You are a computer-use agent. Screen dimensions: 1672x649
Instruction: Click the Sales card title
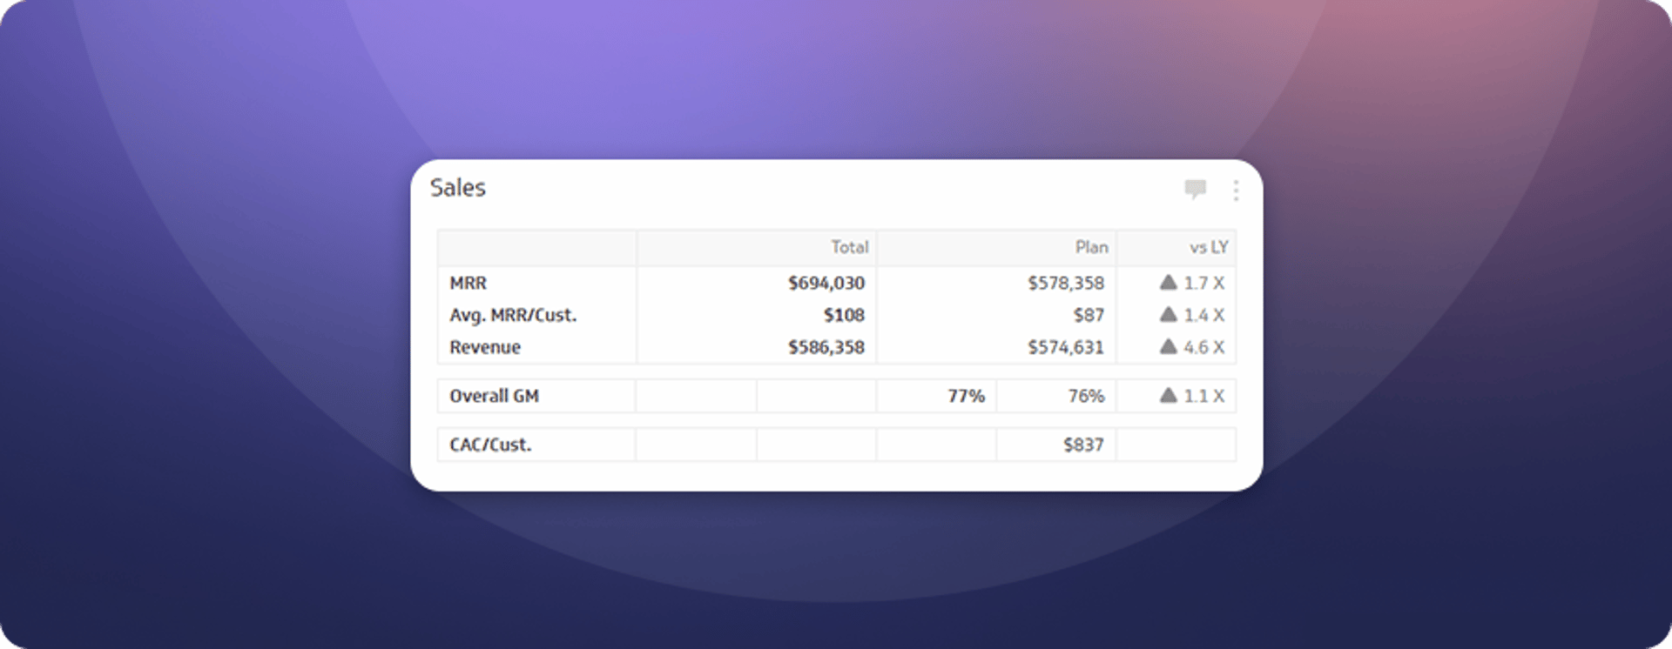[458, 188]
